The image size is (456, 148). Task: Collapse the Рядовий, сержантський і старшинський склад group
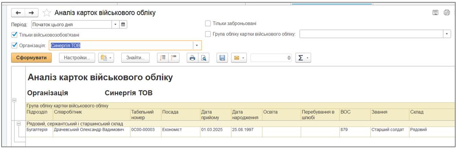(19, 124)
